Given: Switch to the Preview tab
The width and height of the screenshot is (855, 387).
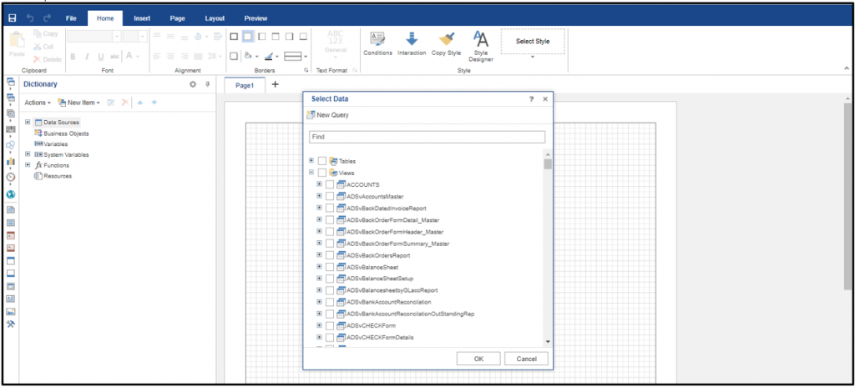Looking at the screenshot, I should pyautogui.click(x=255, y=18).
